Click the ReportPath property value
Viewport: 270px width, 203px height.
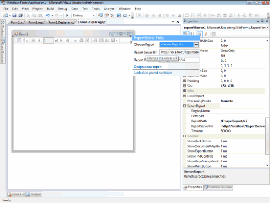234,121
